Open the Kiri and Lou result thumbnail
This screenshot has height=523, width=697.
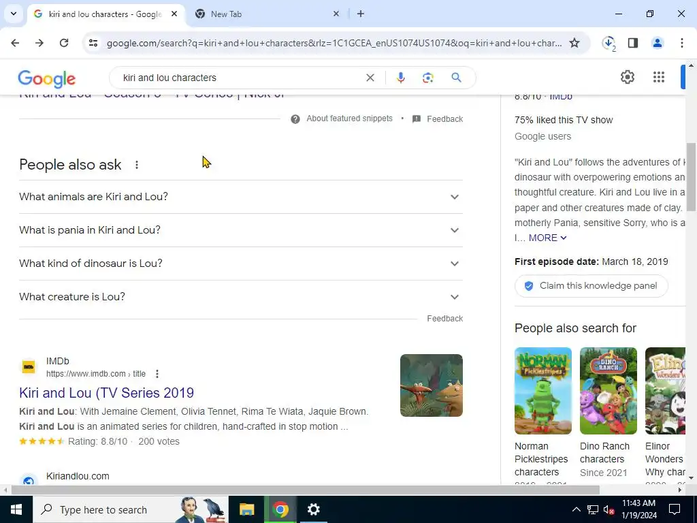[431, 385]
